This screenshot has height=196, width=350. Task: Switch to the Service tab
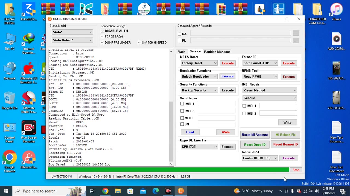195,51
